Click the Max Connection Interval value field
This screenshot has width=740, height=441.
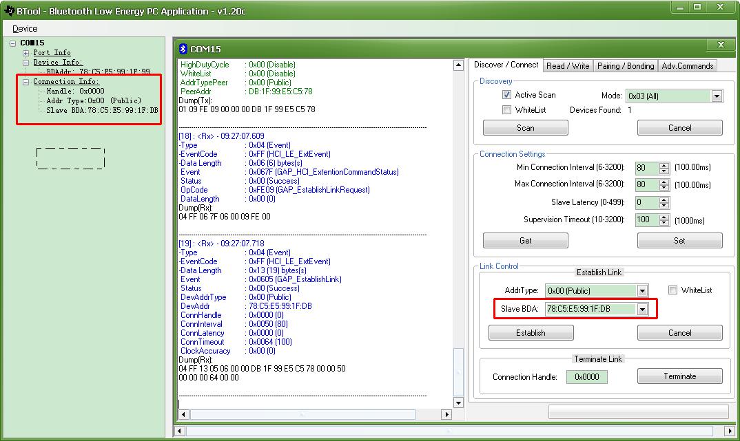646,184
